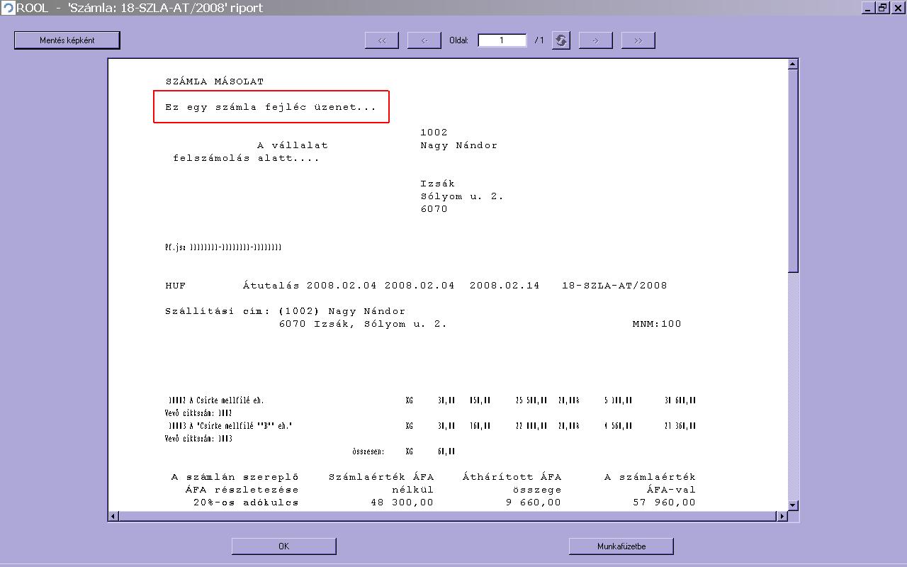The width and height of the screenshot is (907, 567).
Task: Click vertical scrollbar down arrow
Action: point(793,505)
